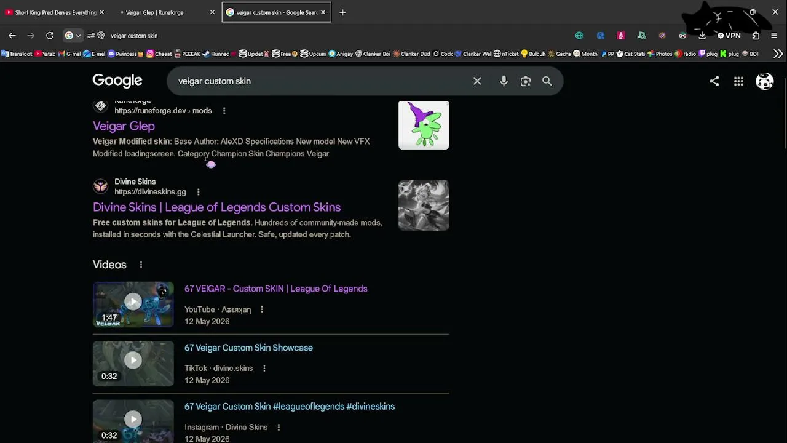Click the globe extension icon in toolbar
Viewport: 787px width, 443px height.
point(579,36)
